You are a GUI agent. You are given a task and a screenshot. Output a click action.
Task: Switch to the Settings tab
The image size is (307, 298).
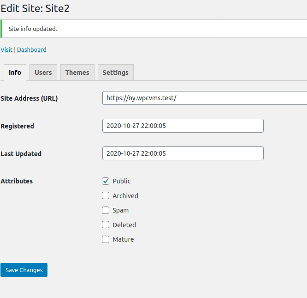pyautogui.click(x=115, y=73)
